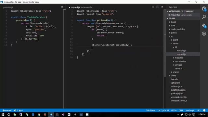The height and width of the screenshot is (117, 208).
Task: Open the Search view in the activity bar
Action: click(204, 17)
